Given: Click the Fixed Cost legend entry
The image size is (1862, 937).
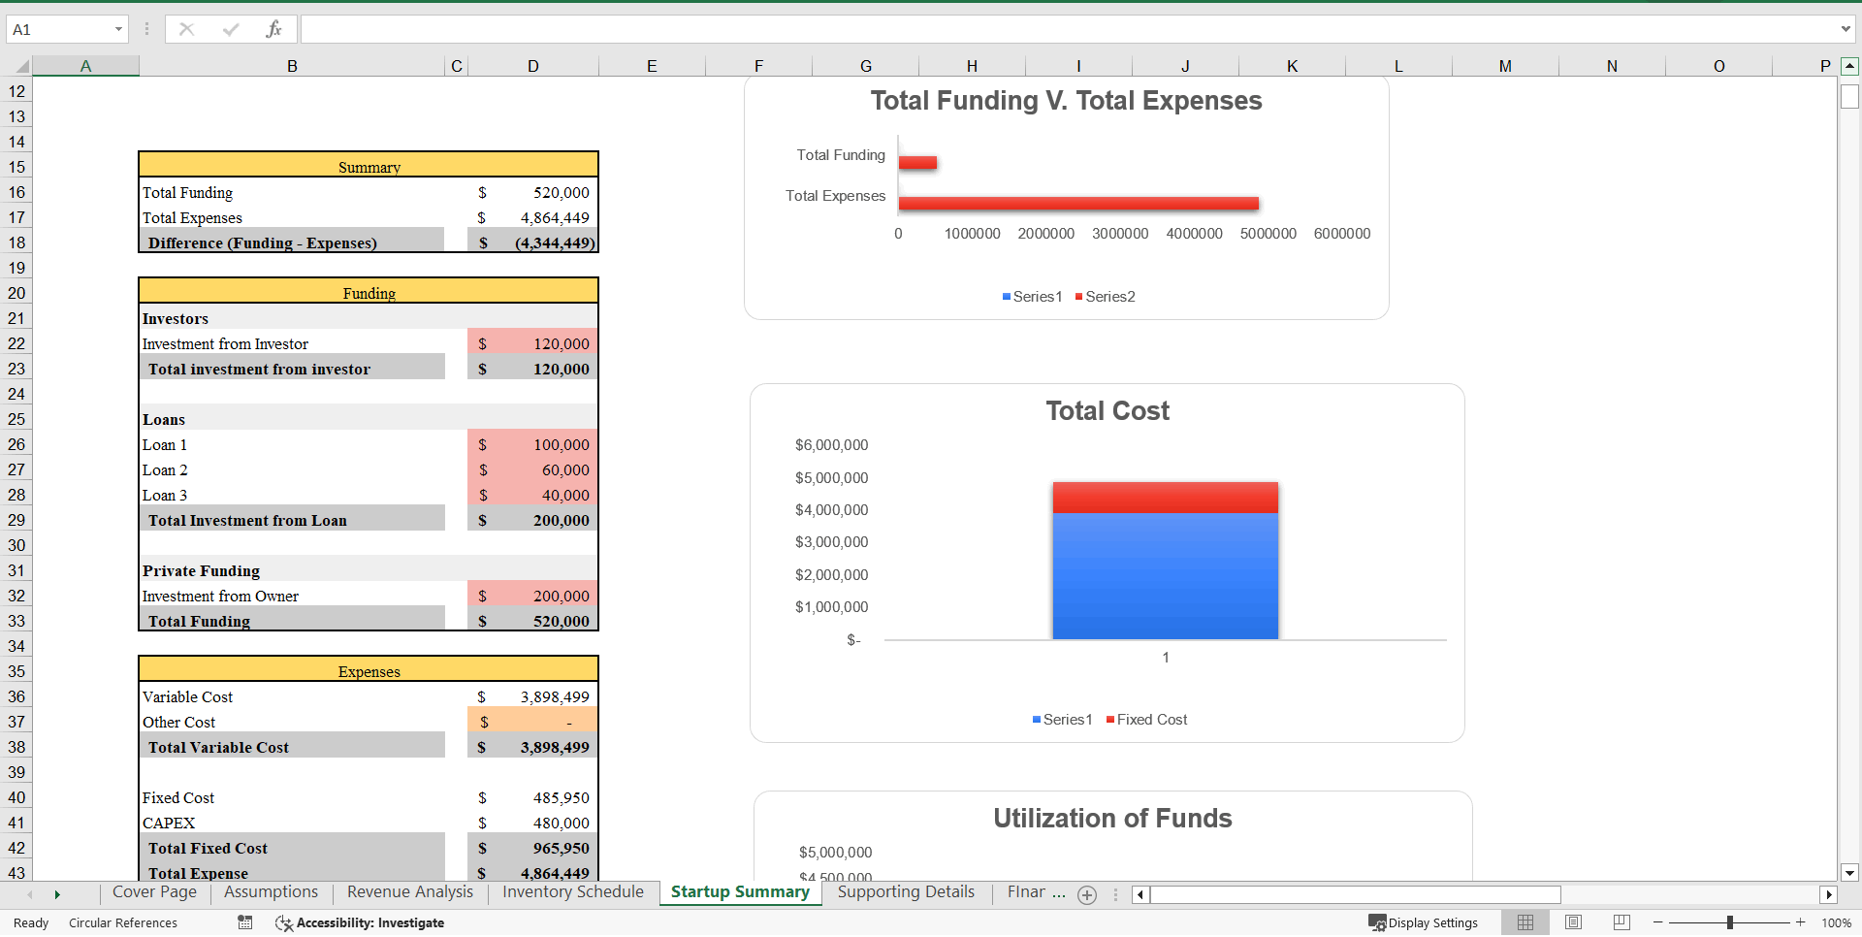Looking at the screenshot, I should [1146, 720].
